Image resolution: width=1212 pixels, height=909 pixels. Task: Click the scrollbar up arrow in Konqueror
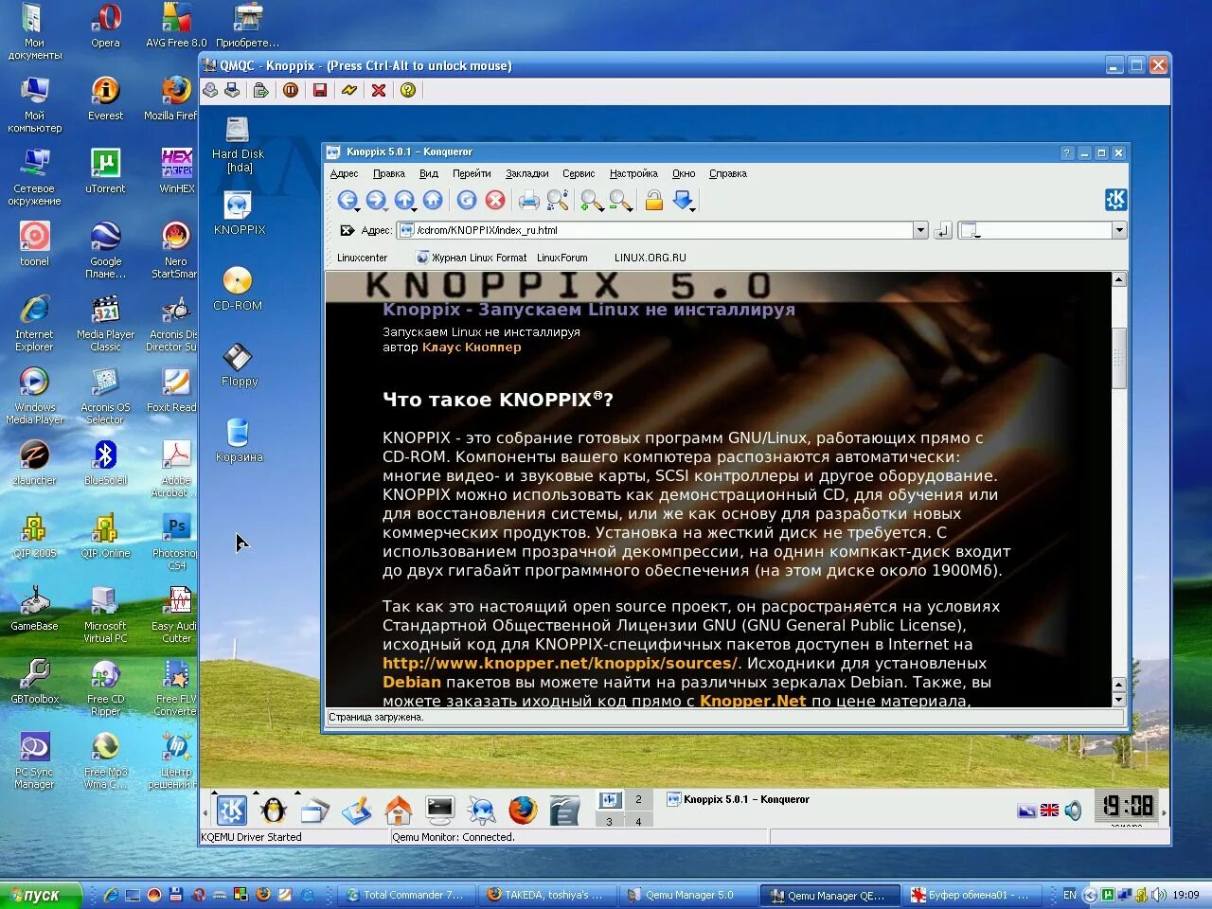[1118, 279]
